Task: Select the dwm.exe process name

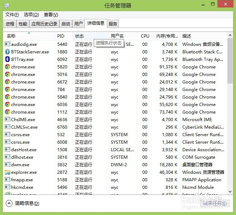Action: click(x=20, y=164)
